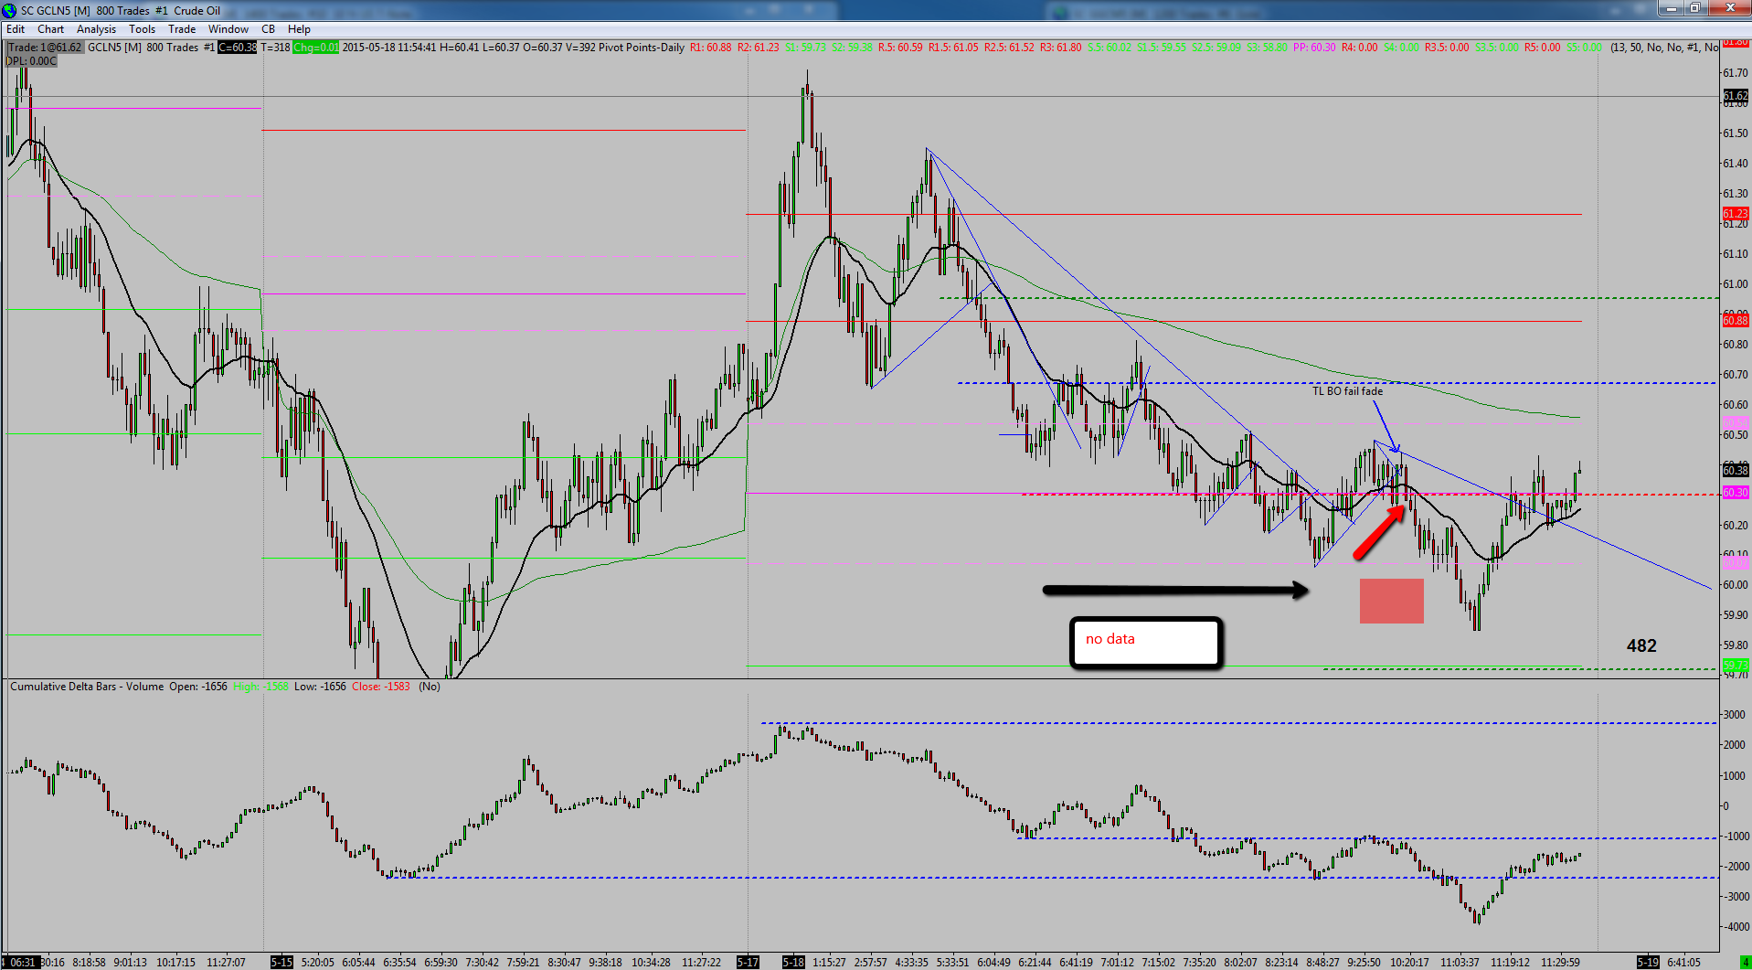
Task: Select the black 'C=60.38' close value
Action: pyautogui.click(x=238, y=48)
